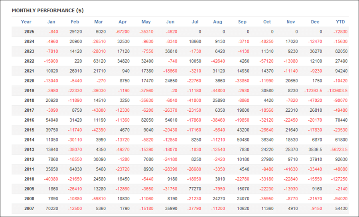359x217 pixels.
Task: Select the 2021 year row label
Action: click(x=29, y=71)
